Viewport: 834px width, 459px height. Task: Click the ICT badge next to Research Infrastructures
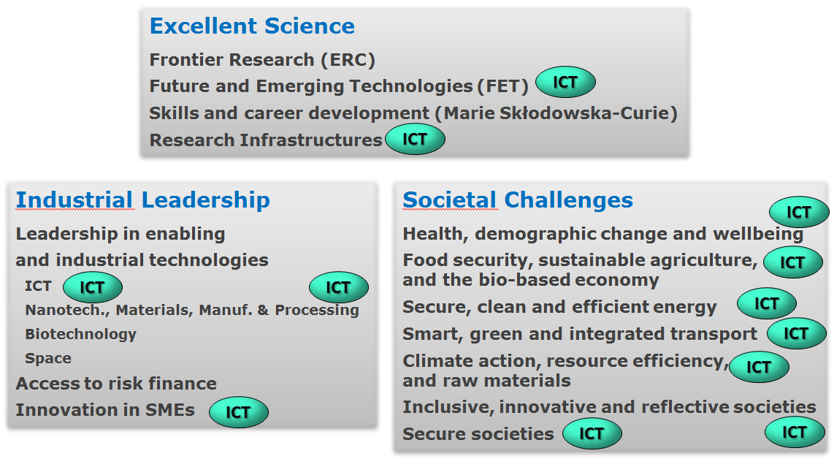point(415,139)
